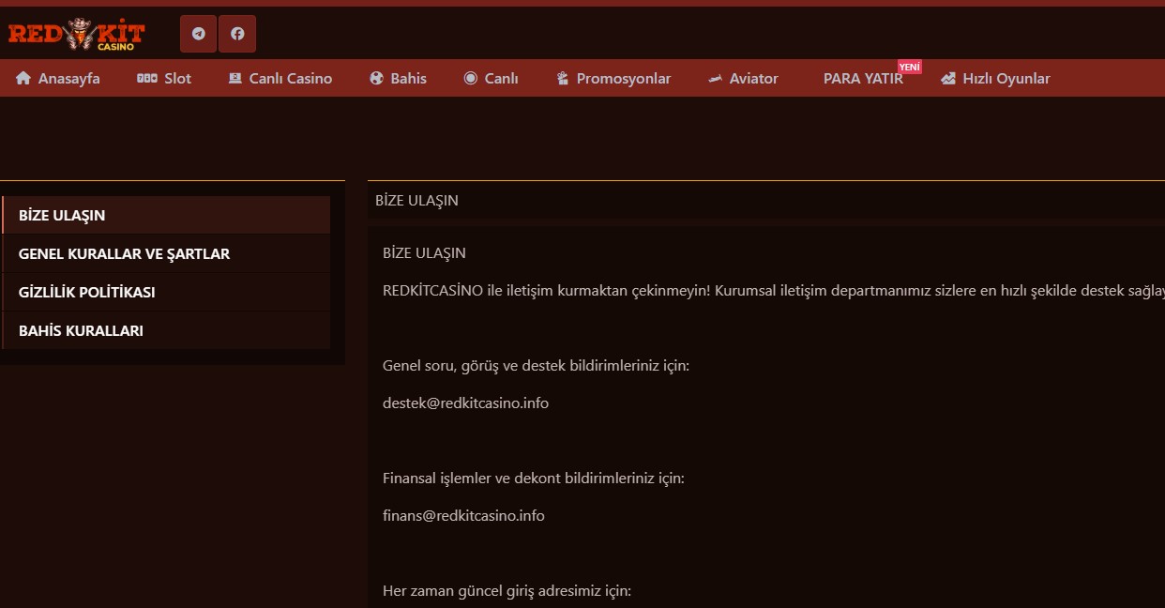Open Hızlı Oyunlar menu item
The width and height of the screenshot is (1165, 608).
point(996,79)
